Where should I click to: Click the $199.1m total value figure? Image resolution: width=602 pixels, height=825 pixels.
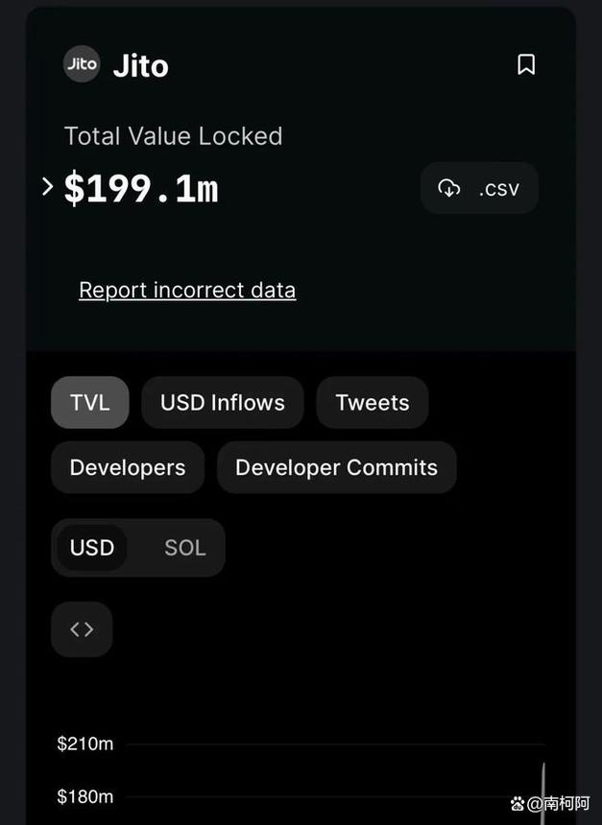(x=141, y=188)
